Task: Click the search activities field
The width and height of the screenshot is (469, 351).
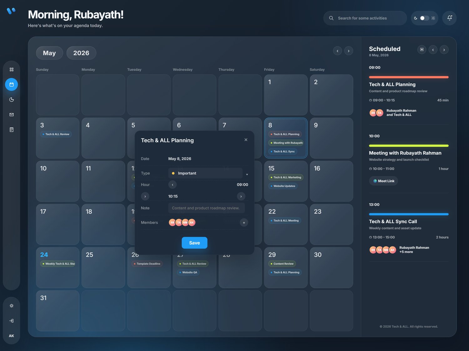Action: click(365, 18)
